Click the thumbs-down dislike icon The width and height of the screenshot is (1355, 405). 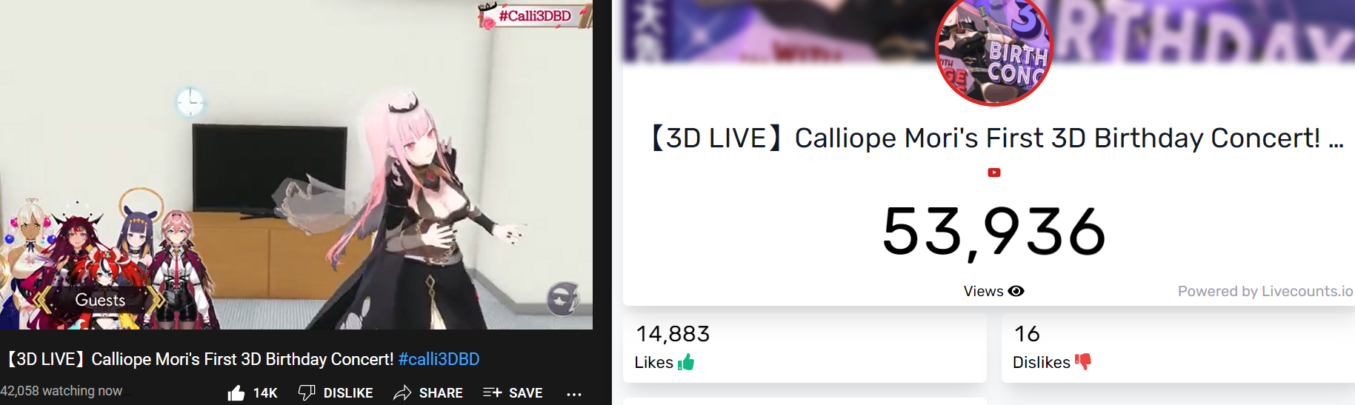(x=307, y=392)
